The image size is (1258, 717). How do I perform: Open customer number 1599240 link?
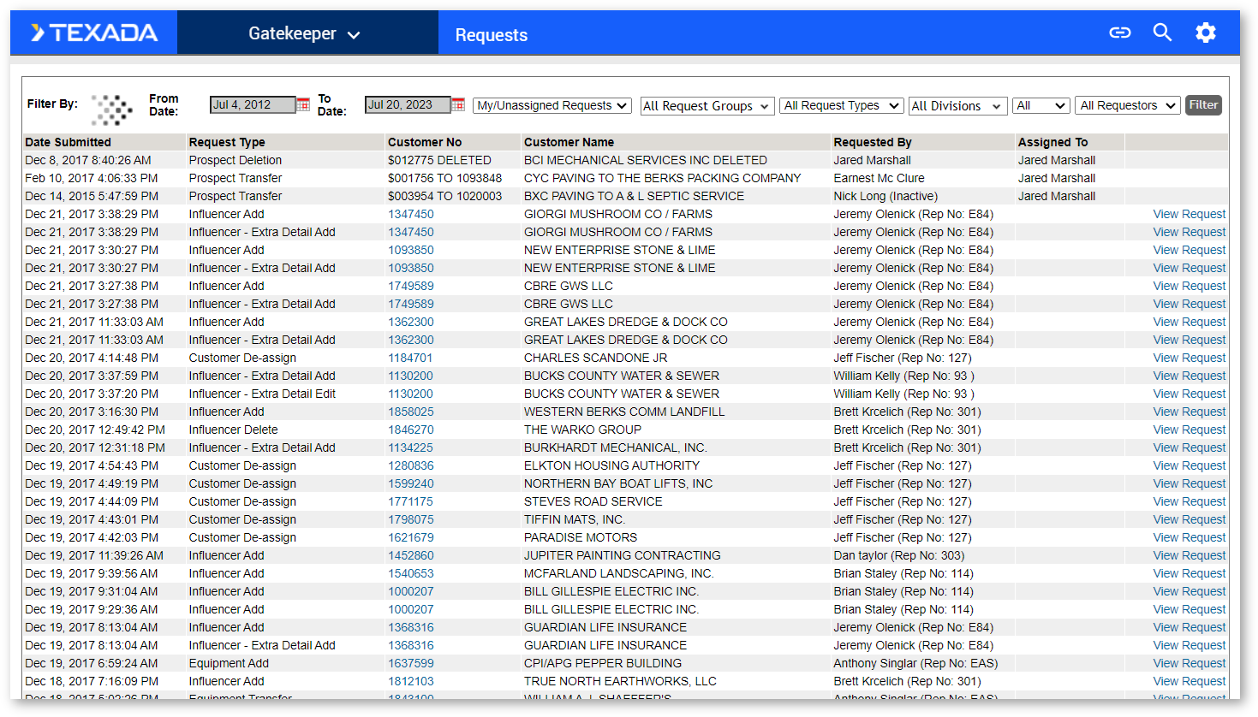411,483
